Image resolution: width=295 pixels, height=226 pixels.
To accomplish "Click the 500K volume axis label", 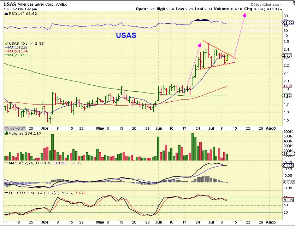I will (288, 136).
